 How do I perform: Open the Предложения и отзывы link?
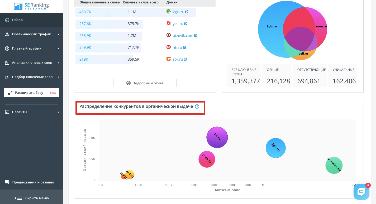click(33, 182)
